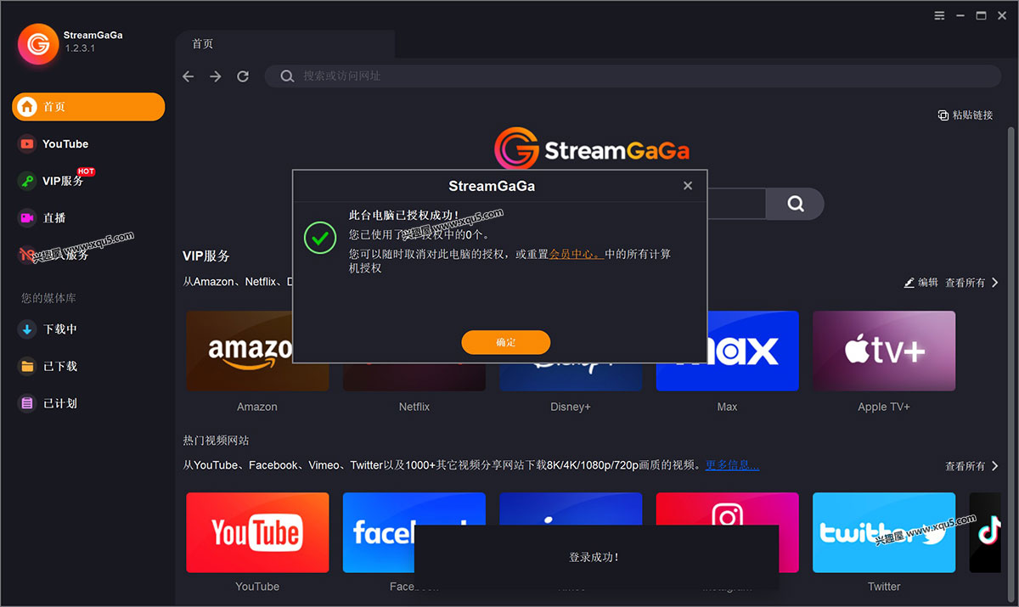This screenshot has height=607, width=1019.
Task: Select the 首页 tab
Action: (x=284, y=44)
